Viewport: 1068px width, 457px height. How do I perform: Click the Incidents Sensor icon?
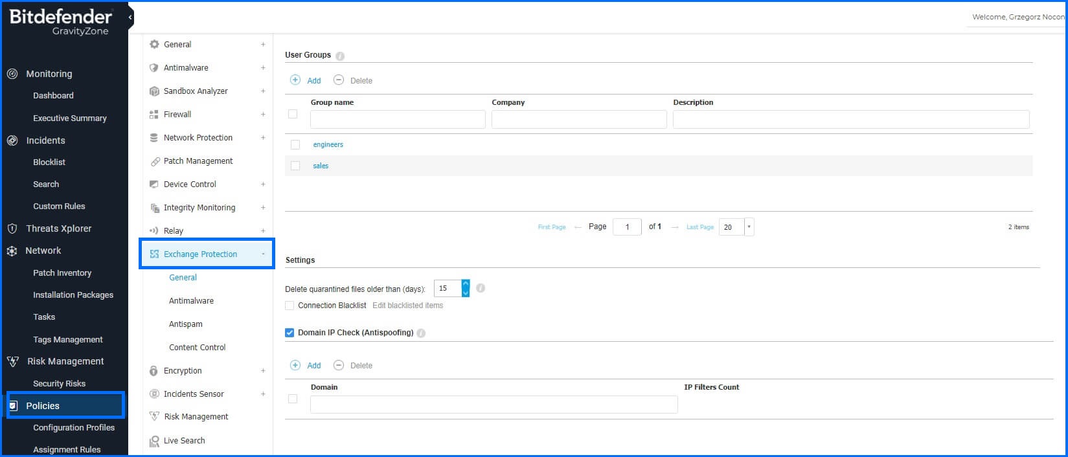154,394
